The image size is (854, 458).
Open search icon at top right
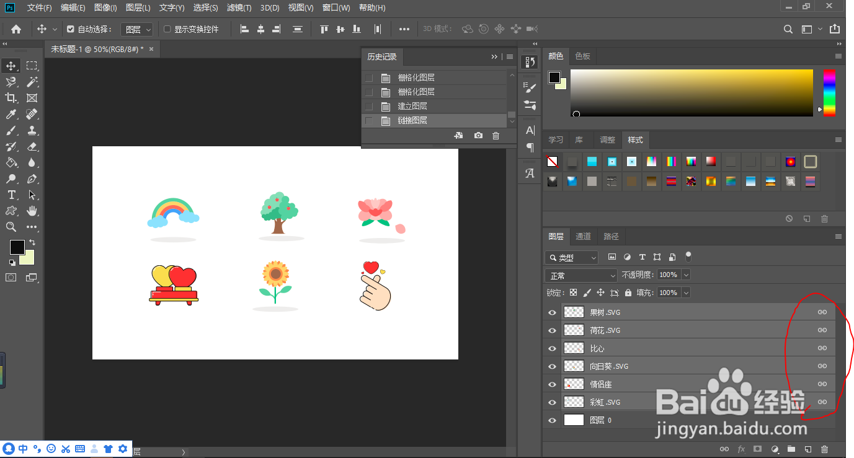[788, 29]
